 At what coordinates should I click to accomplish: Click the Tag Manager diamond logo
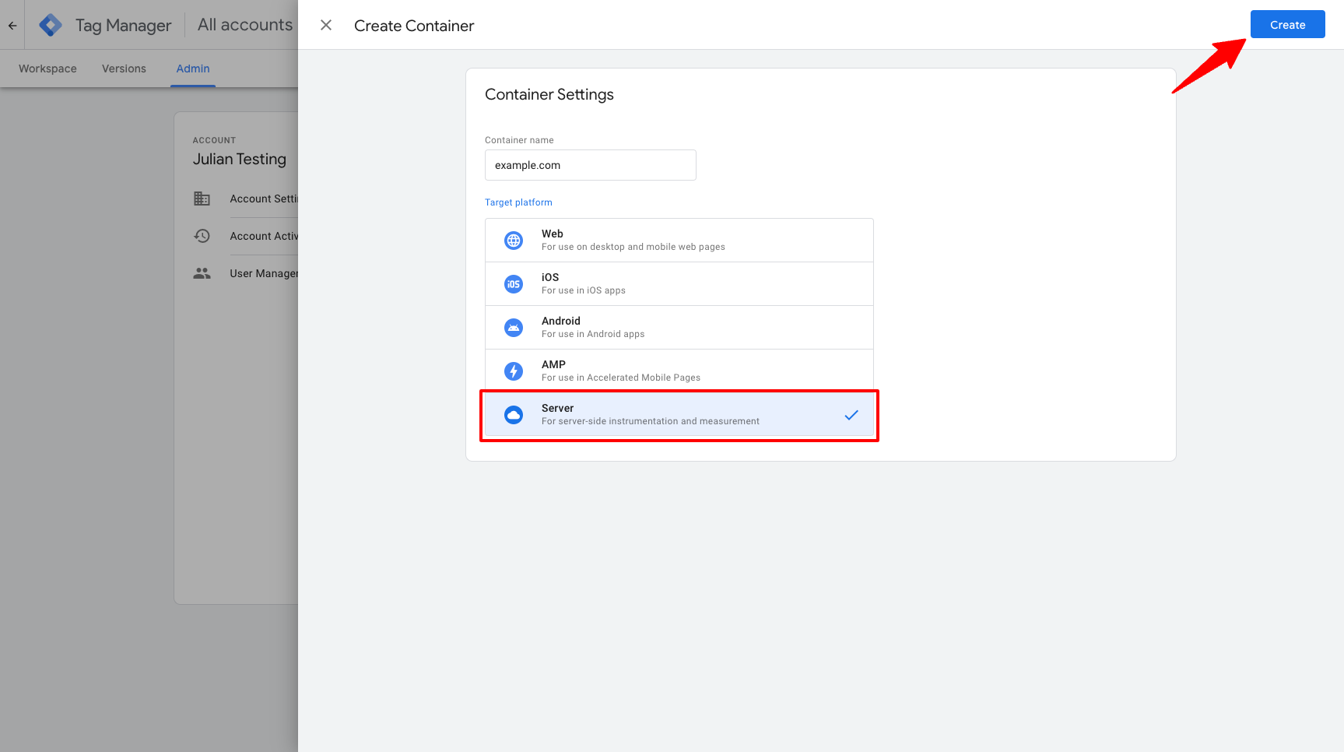pyautogui.click(x=50, y=24)
